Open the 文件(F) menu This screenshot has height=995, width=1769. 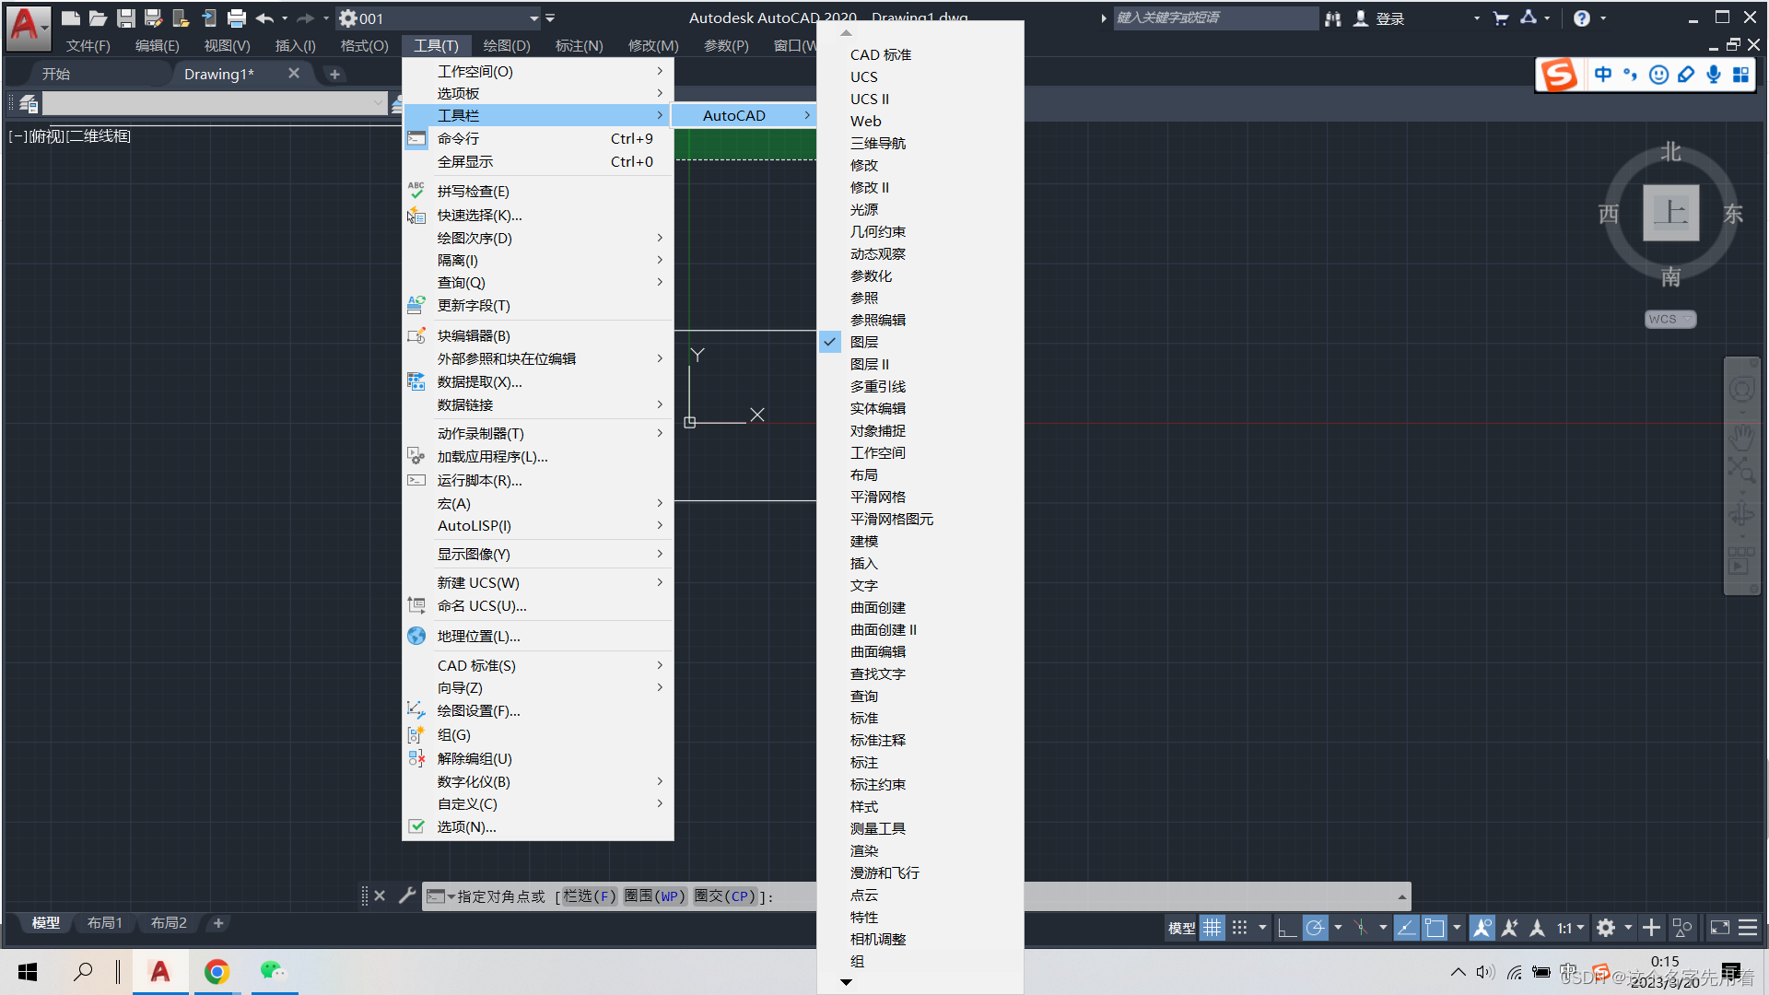point(88,45)
